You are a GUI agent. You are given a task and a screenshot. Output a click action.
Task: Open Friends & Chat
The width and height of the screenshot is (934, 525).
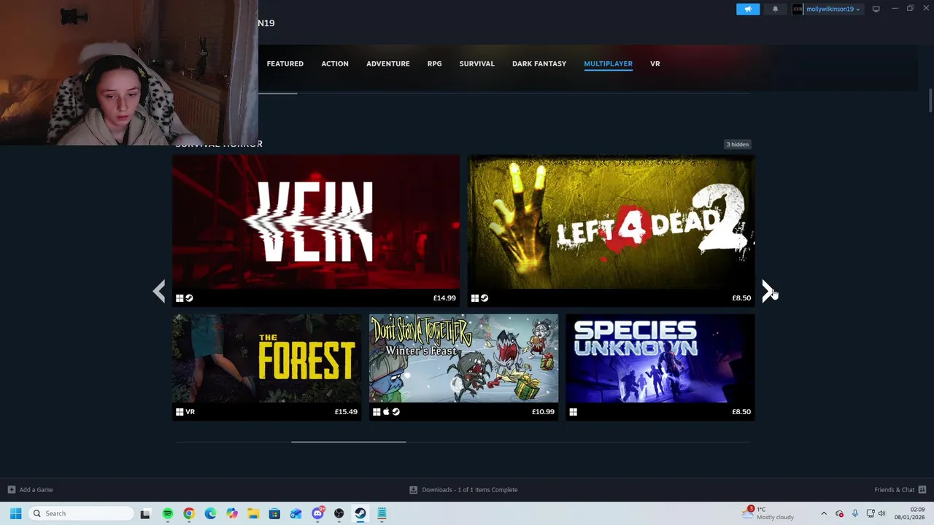(x=900, y=490)
